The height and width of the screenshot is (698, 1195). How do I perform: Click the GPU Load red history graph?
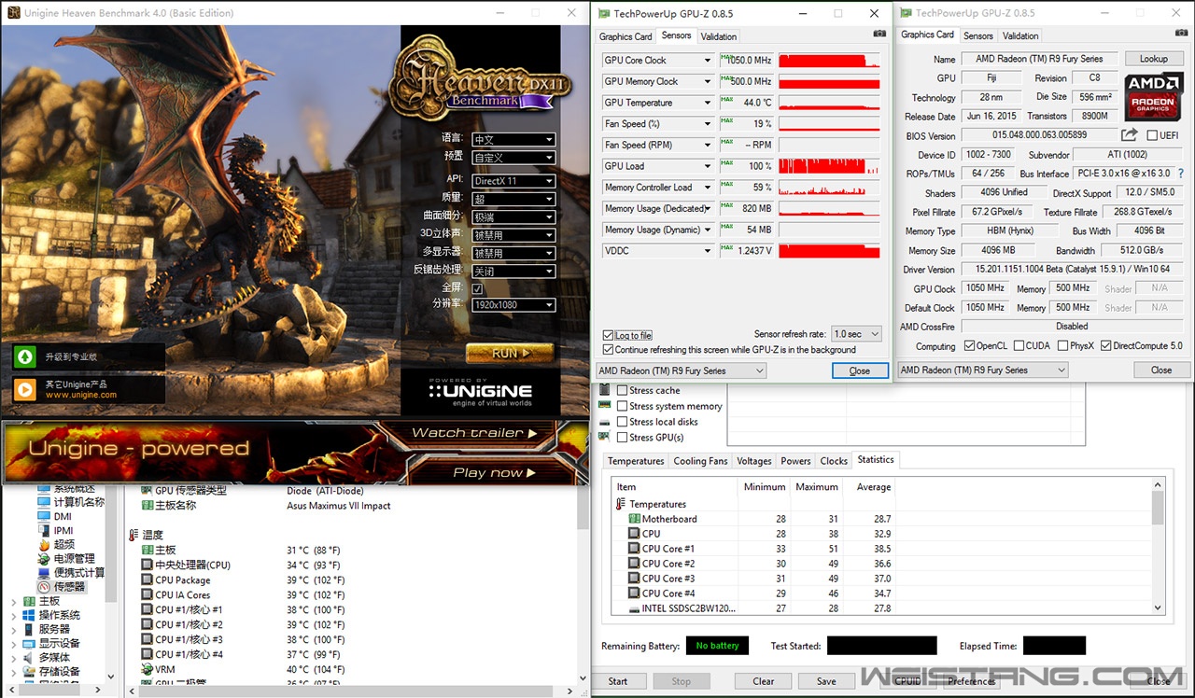[x=829, y=166]
